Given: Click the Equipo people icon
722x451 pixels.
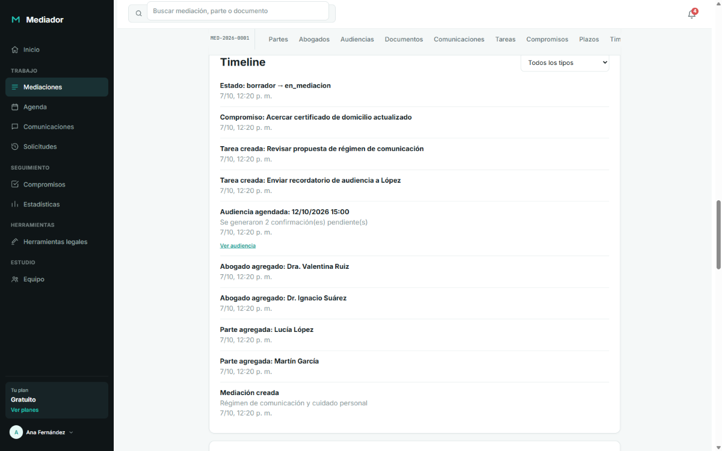Looking at the screenshot, I should (x=15, y=279).
